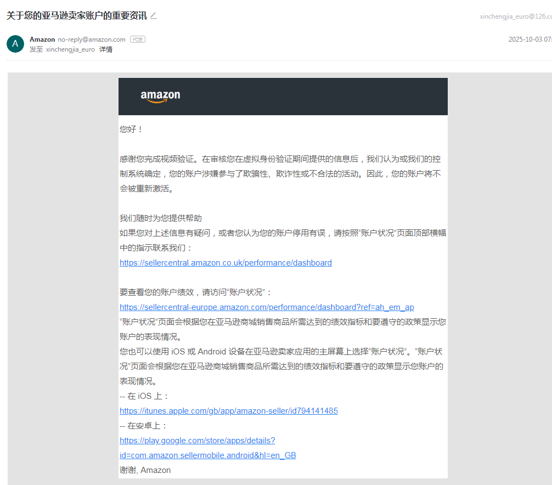552x485 pixels.
Task: Open the sellercentral.amazon.co.uk dashboard link
Action: (226, 263)
